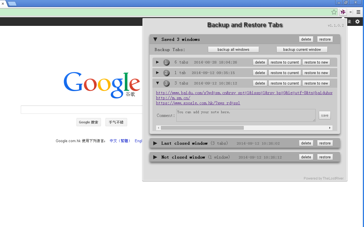Open the m.sm.cn saved tab link
Screen dimensions: 364x227
click(173, 98)
